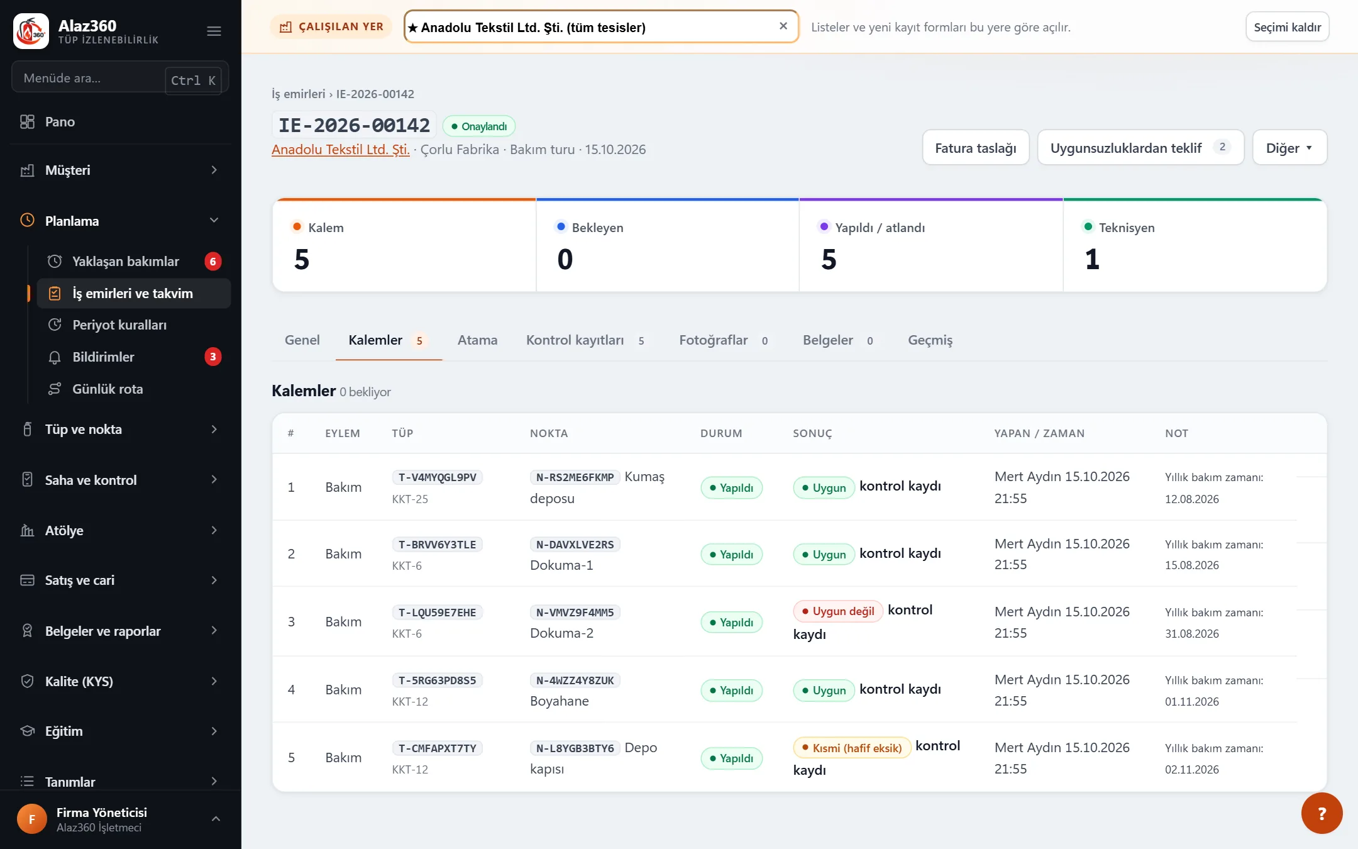The height and width of the screenshot is (849, 1358).
Task: Click the Eğitim graduation cap icon
Action: 27,731
